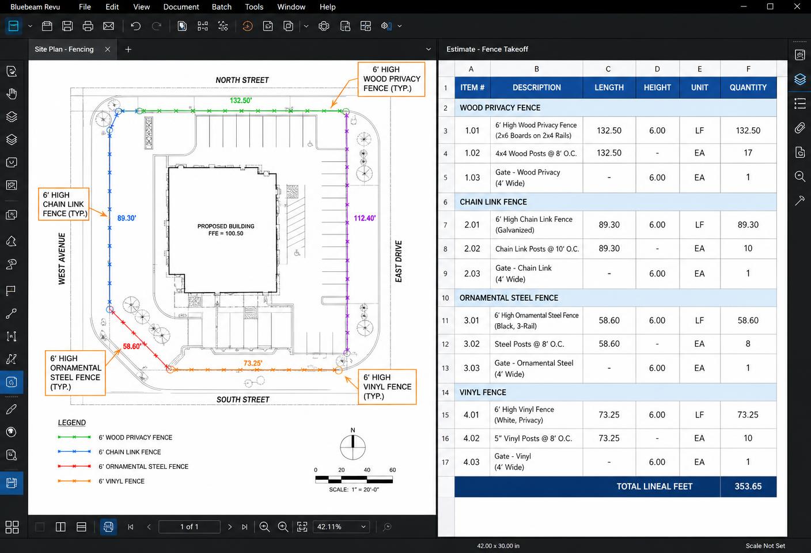Viewport: 811px width, 553px height.
Task: Add a new tab with plus button
Action: click(x=128, y=50)
